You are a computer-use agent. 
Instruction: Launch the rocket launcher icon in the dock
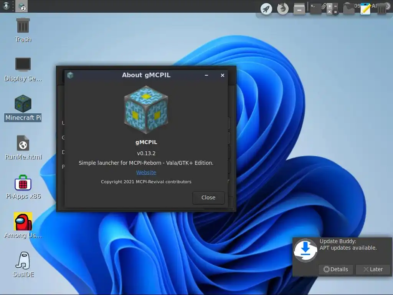point(266,9)
